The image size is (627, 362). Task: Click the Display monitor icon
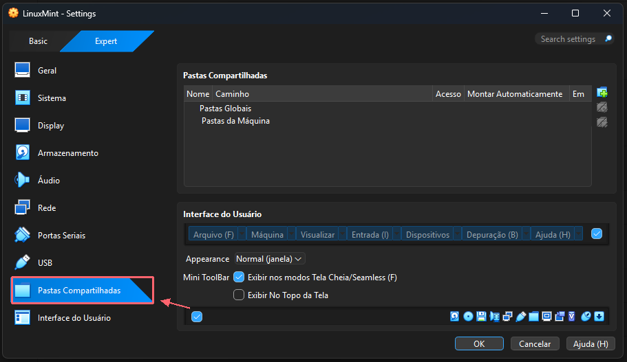(x=23, y=125)
